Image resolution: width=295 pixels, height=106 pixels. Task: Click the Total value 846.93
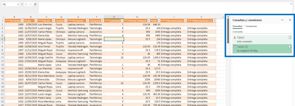[x=156, y=24]
